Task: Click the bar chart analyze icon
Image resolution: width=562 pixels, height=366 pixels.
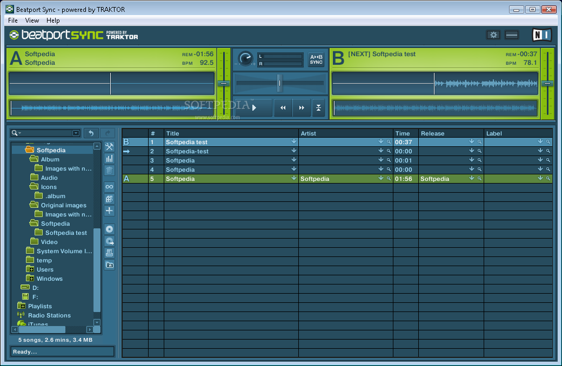Action: click(109, 158)
